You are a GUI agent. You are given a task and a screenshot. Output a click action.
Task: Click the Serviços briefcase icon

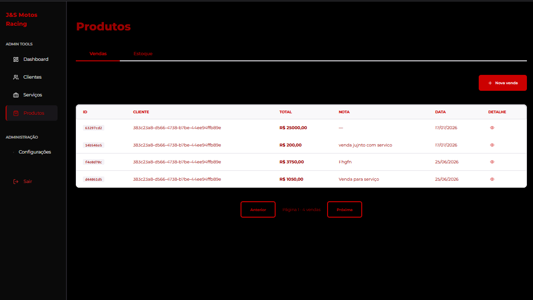(x=16, y=95)
